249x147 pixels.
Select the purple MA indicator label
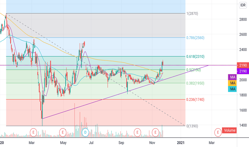[x=232, y=77]
